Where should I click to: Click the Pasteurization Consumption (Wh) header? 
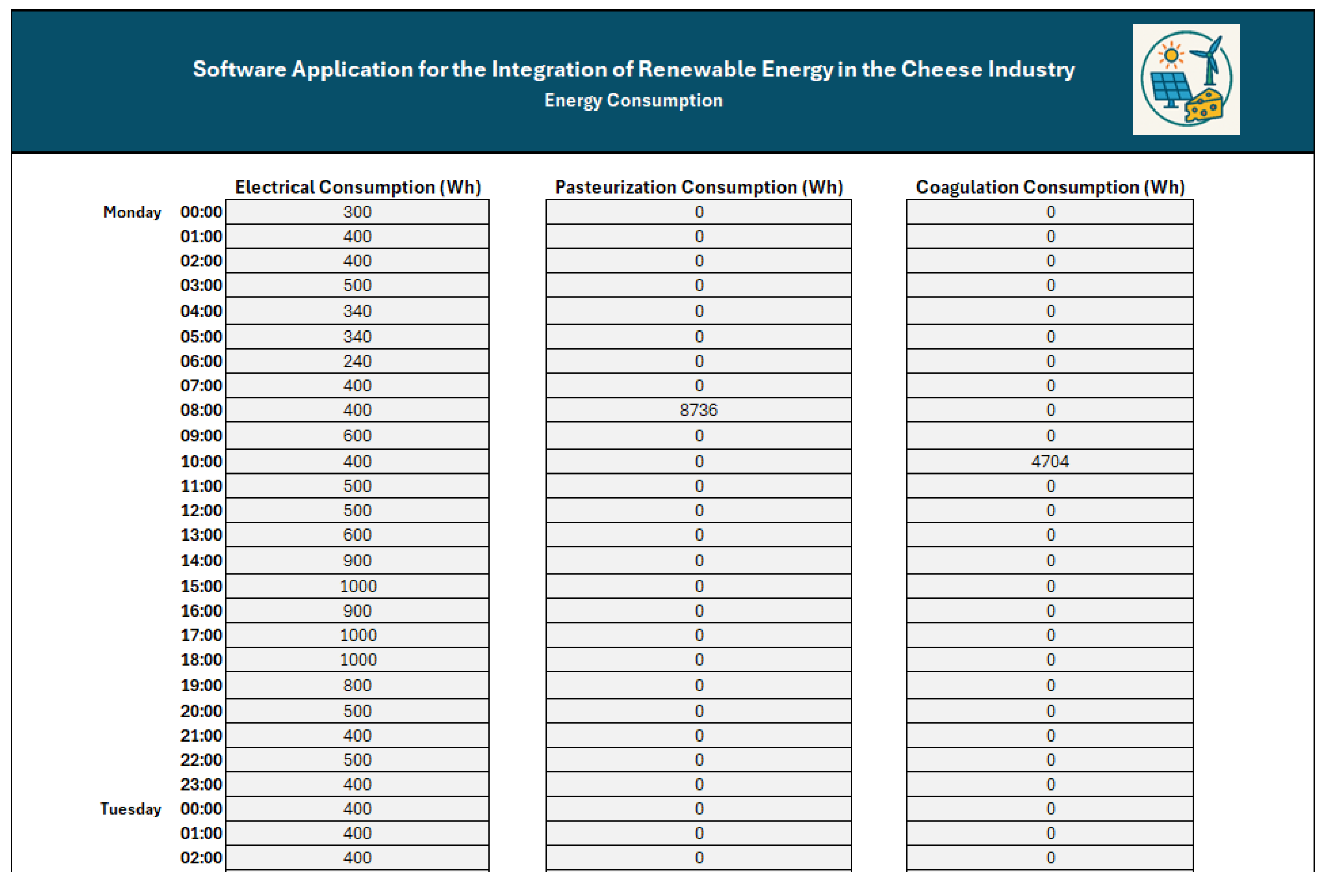699,187
